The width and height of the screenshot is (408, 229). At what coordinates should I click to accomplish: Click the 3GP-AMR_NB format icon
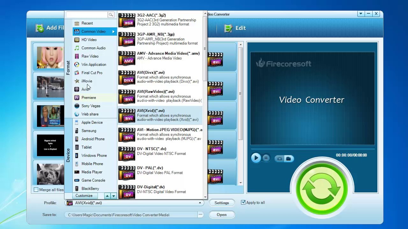pos(127,39)
